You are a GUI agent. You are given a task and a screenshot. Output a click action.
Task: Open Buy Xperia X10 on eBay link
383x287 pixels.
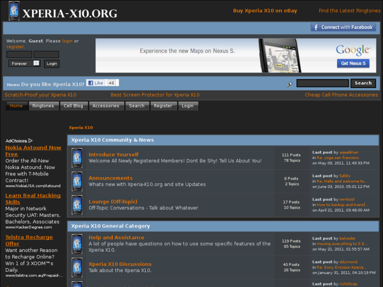pyautogui.click(x=265, y=11)
